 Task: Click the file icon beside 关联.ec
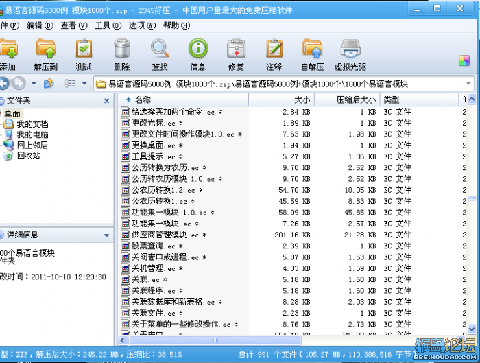point(125,280)
